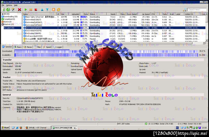
Task: Click the red X Remove torrent icon
Action: (x=20, y=10)
